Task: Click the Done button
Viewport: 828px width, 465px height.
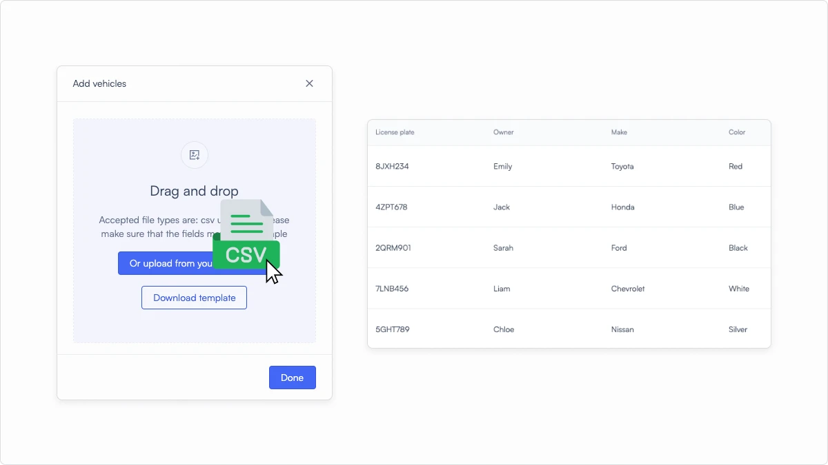Action: tap(293, 378)
